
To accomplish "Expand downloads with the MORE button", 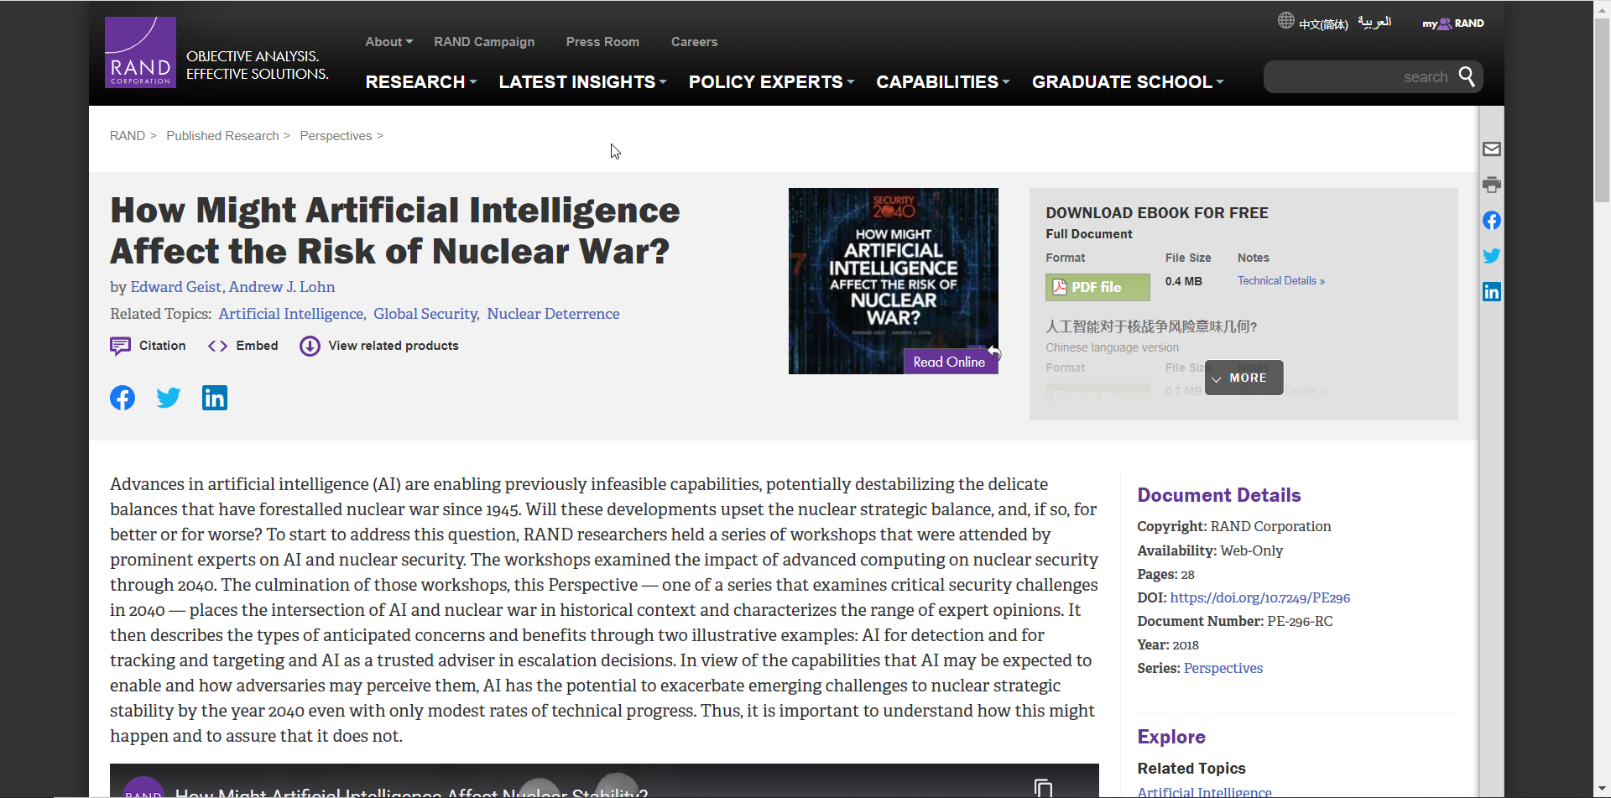I will click(x=1243, y=378).
